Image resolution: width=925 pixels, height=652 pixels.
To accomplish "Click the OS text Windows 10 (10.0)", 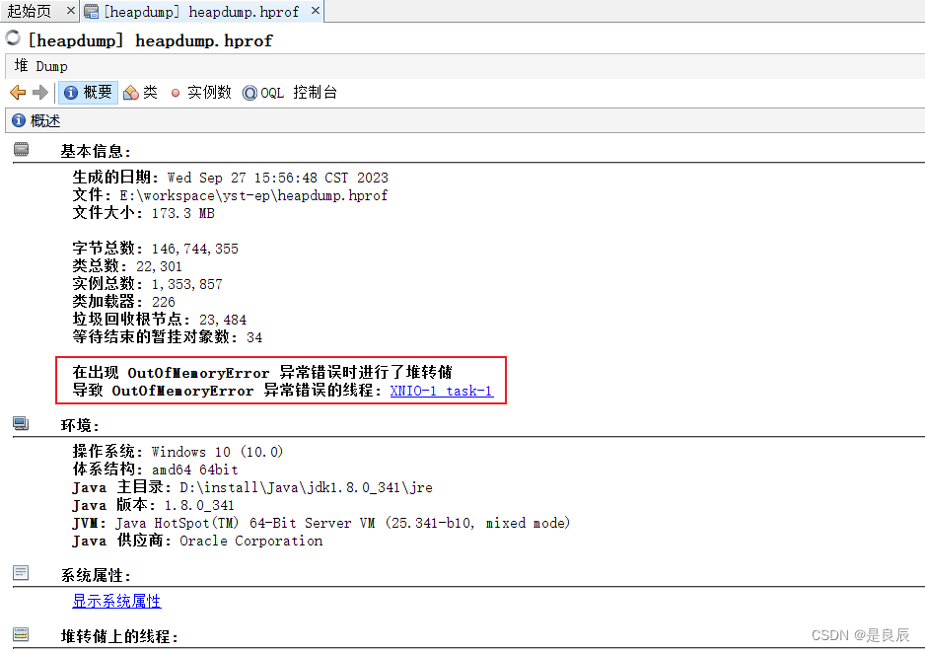I will coord(218,452).
